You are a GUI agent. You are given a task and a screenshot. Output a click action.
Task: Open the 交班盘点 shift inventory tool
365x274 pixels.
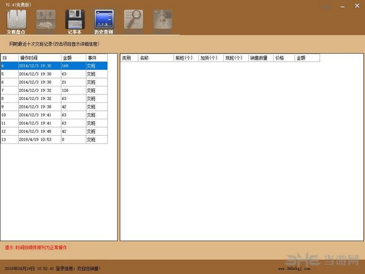(17, 21)
